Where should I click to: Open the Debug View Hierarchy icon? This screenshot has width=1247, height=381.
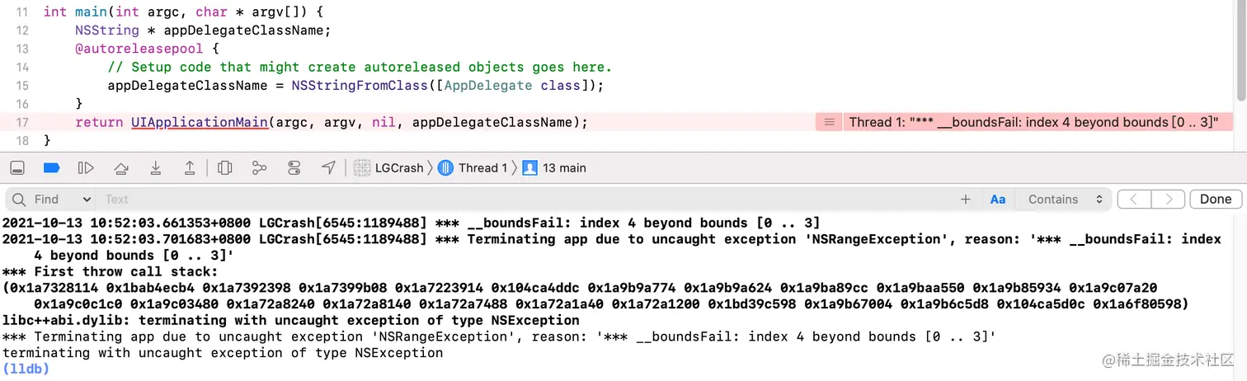(x=224, y=168)
